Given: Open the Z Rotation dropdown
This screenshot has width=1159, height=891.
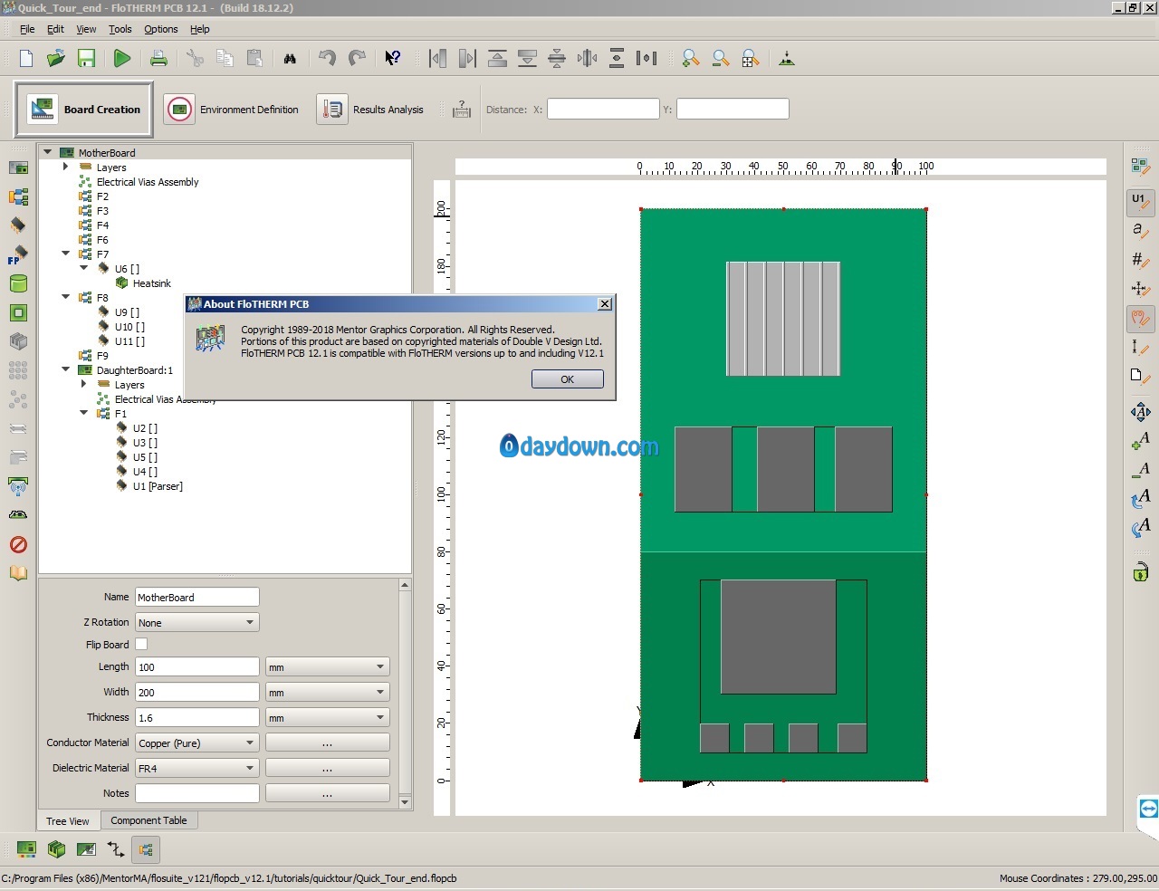Looking at the screenshot, I should click(x=196, y=623).
